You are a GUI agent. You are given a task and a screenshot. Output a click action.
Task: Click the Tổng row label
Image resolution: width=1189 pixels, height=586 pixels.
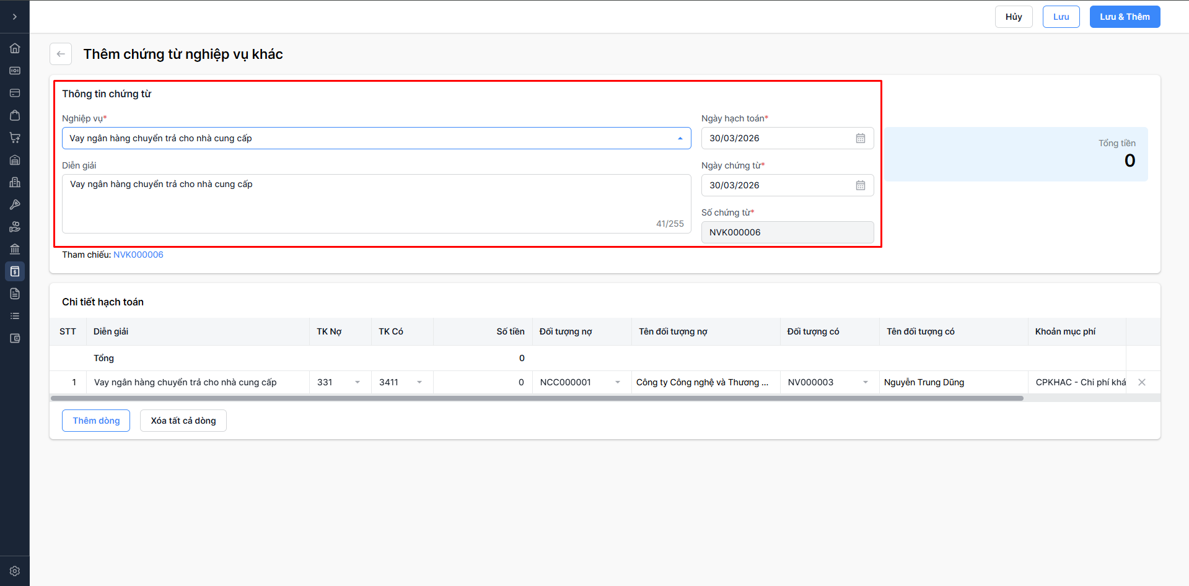coord(103,358)
